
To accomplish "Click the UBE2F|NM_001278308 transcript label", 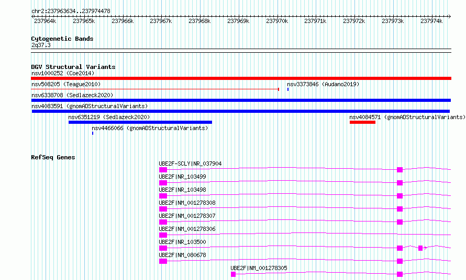I will (x=187, y=203).
